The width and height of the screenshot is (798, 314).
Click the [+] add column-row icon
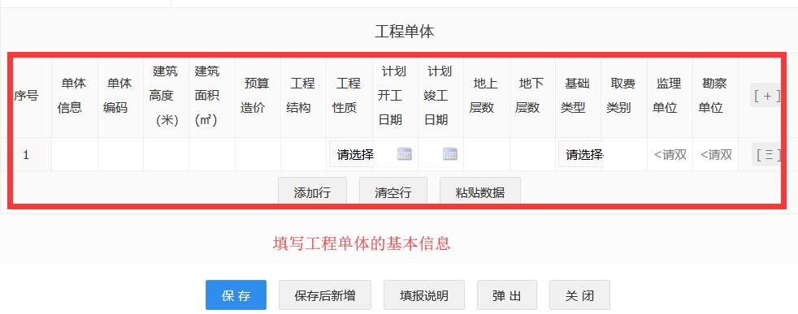point(766,96)
